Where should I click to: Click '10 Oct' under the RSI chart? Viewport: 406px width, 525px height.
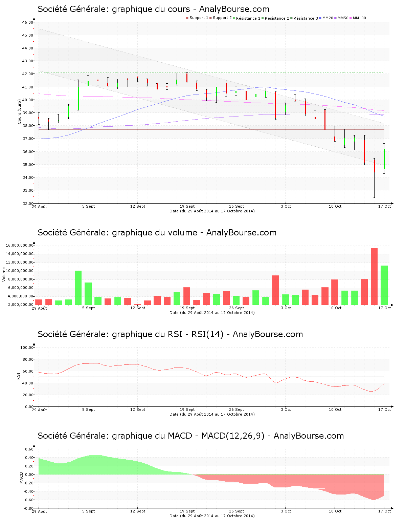tap(335, 409)
